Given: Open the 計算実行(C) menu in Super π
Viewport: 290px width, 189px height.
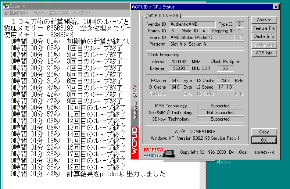Looking at the screenshot, I should tap(17, 13).
